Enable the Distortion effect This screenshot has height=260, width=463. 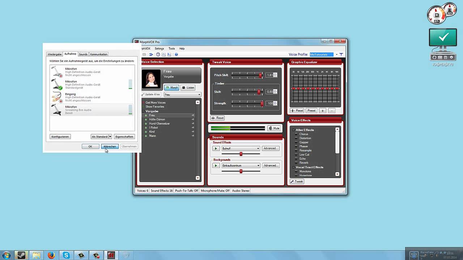[x=305, y=138]
